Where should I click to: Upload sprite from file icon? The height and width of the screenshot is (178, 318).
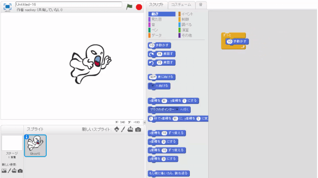click(x=130, y=129)
